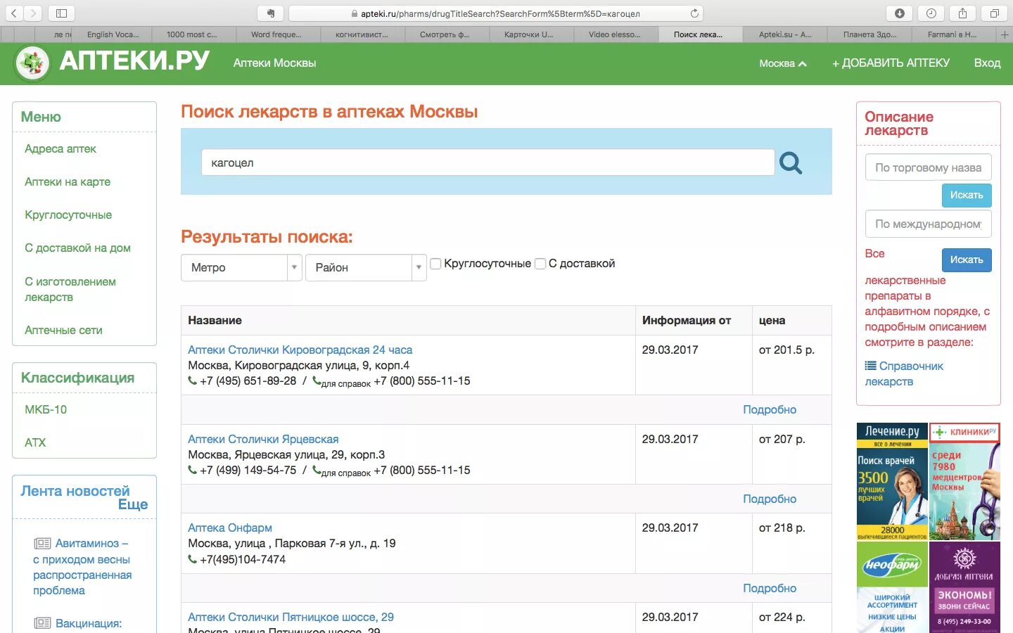This screenshot has height=633, width=1013.
Task: Open Аптеки Столички Пятницкое шоссе link
Action: [291, 617]
